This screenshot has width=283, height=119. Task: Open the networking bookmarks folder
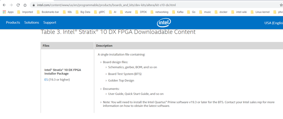(159, 12)
